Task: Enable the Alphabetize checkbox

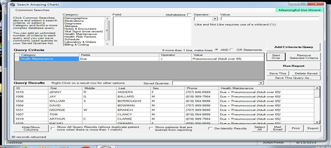Action: point(189,15)
